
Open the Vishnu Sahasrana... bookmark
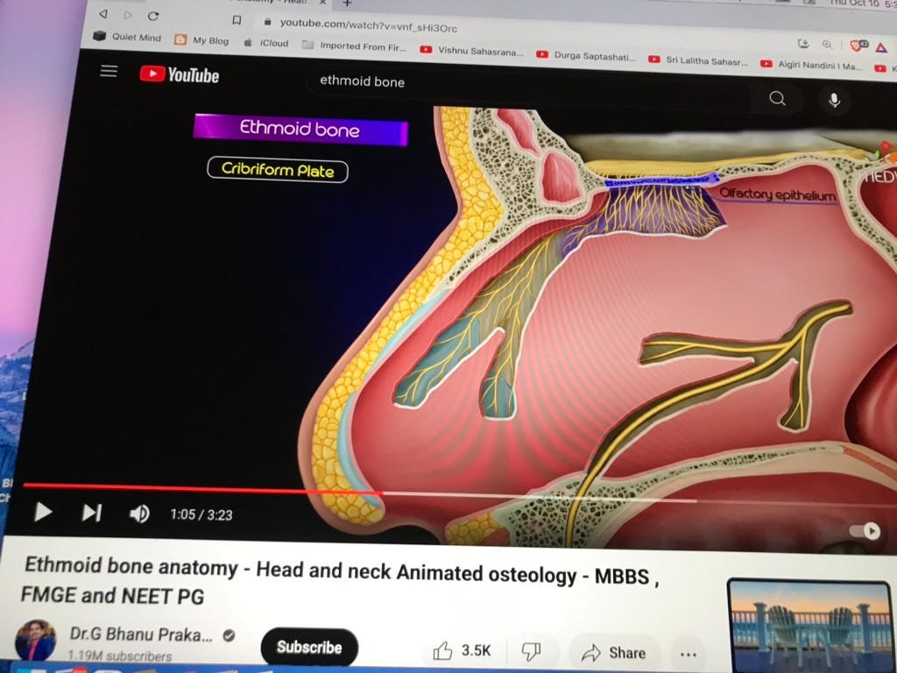point(472,50)
